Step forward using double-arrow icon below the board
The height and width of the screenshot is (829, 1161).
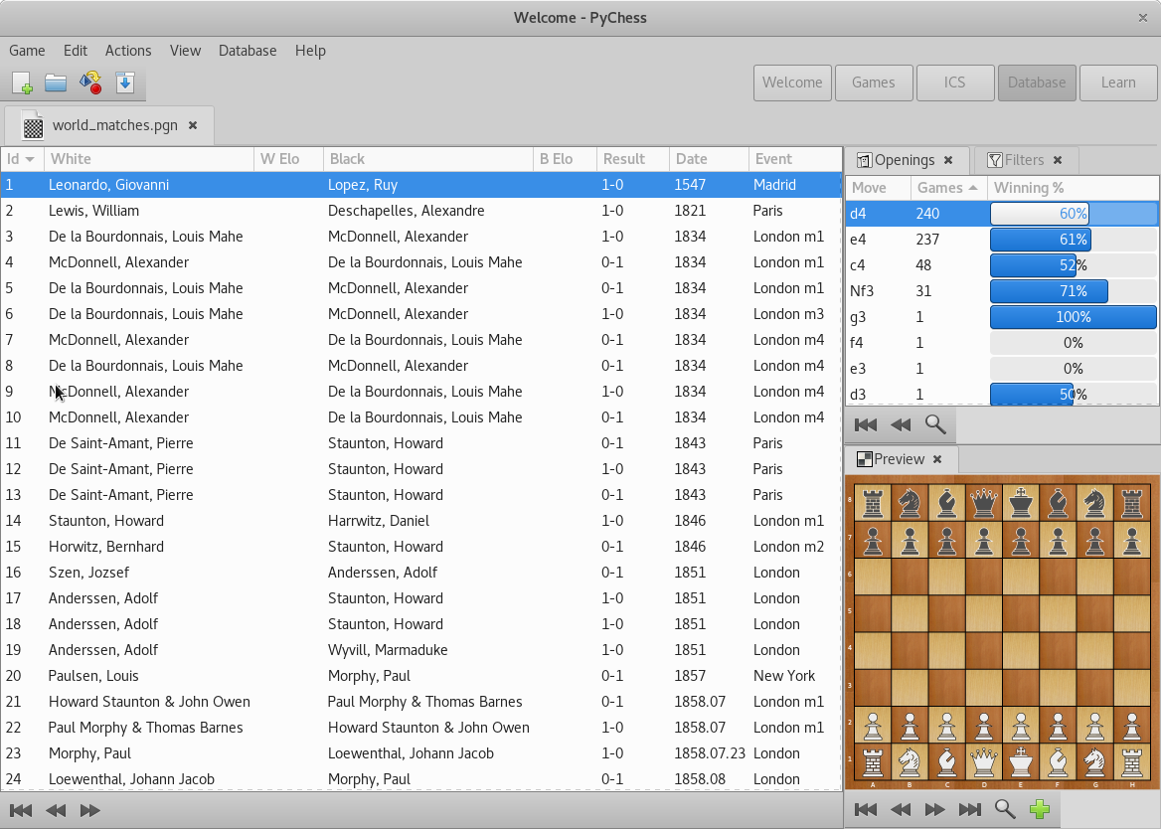pos(934,809)
